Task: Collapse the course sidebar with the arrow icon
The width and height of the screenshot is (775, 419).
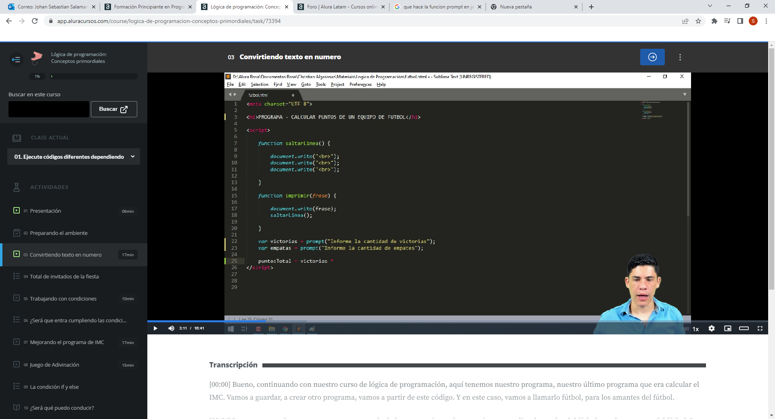Action: coord(16,60)
